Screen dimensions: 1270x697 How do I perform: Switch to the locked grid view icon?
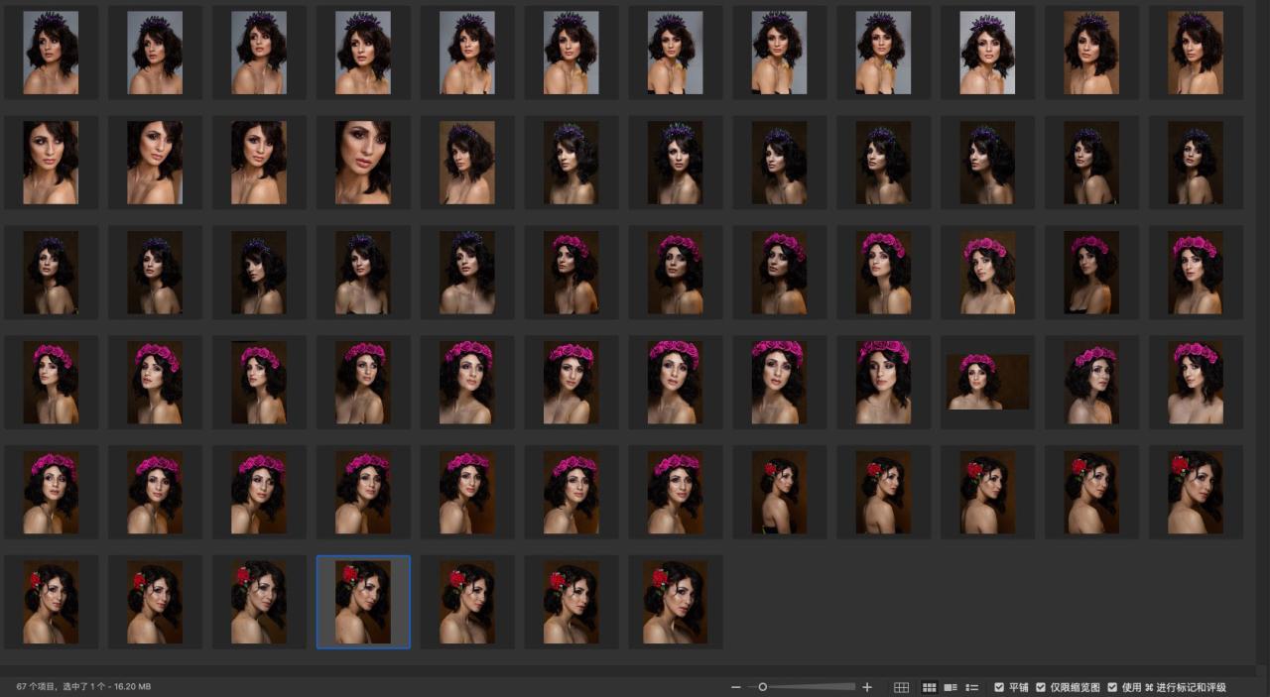click(901, 687)
